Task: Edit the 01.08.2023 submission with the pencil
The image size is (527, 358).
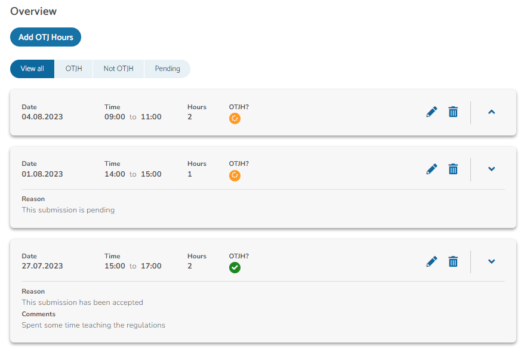Action: [x=432, y=169]
